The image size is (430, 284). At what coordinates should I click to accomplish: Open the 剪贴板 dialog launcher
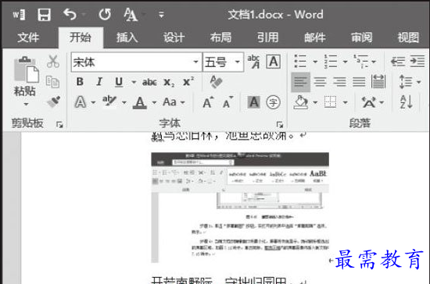[59, 125]
